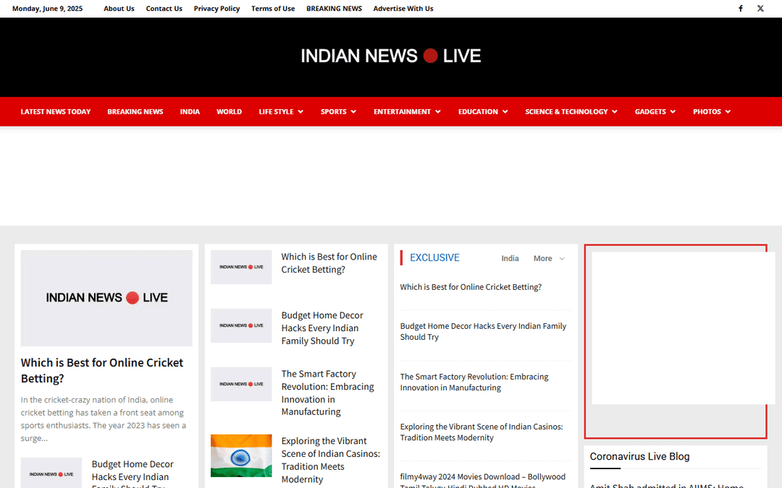Open the More dropdown in Exclusive panel
This screenshot has width=782, height=488.
pyautogui.click(x=549, y=258)
